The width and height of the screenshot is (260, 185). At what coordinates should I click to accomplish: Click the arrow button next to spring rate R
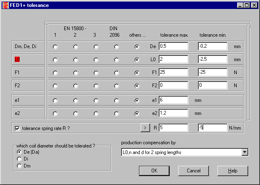(145, 128)
